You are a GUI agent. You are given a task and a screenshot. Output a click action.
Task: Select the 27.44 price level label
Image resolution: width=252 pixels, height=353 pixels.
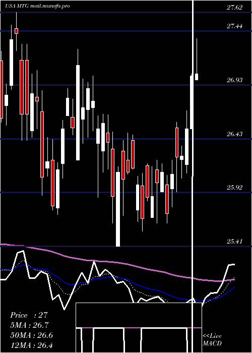click(234, 26)
